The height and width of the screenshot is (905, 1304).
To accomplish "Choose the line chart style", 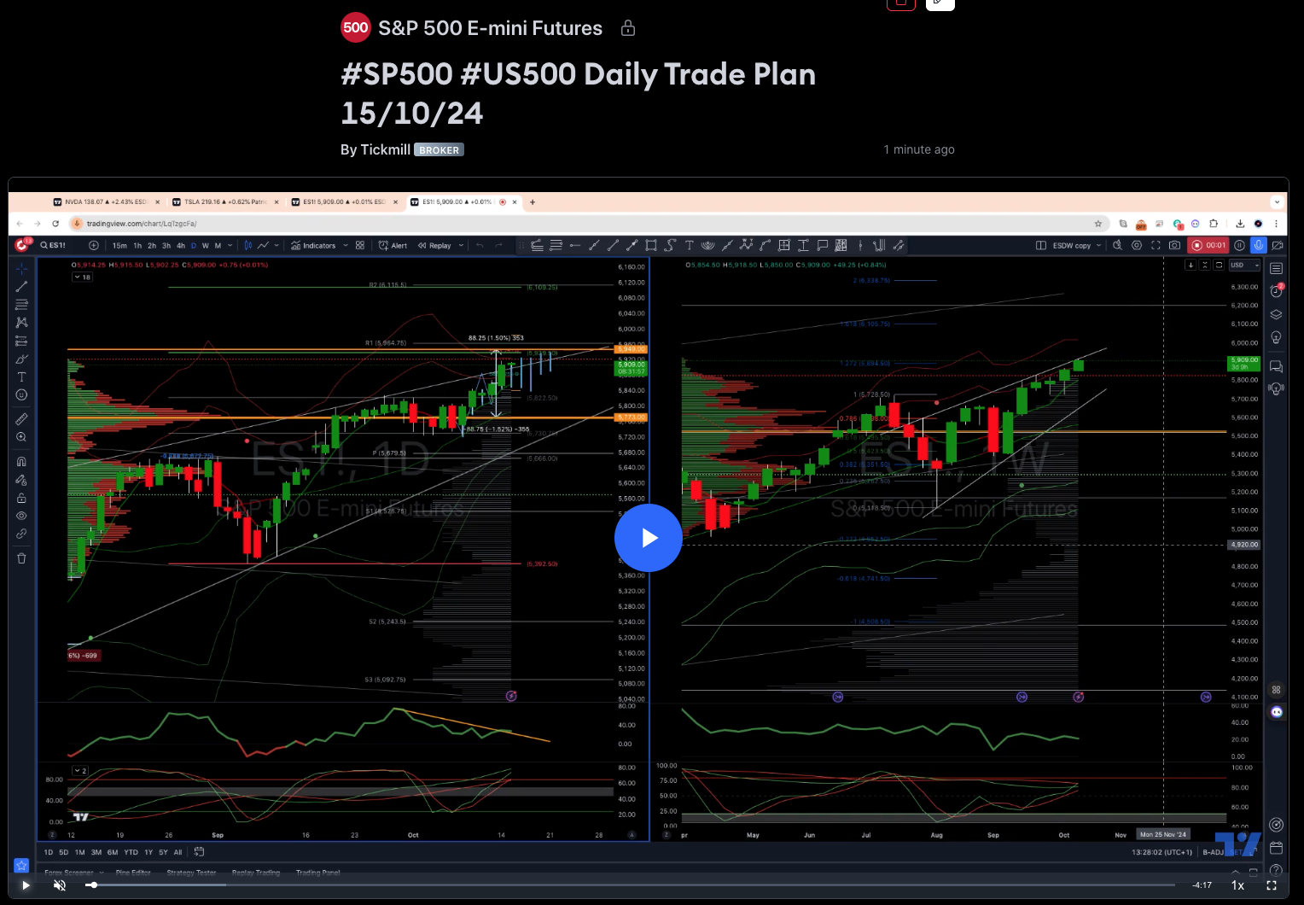I will 263,245.
